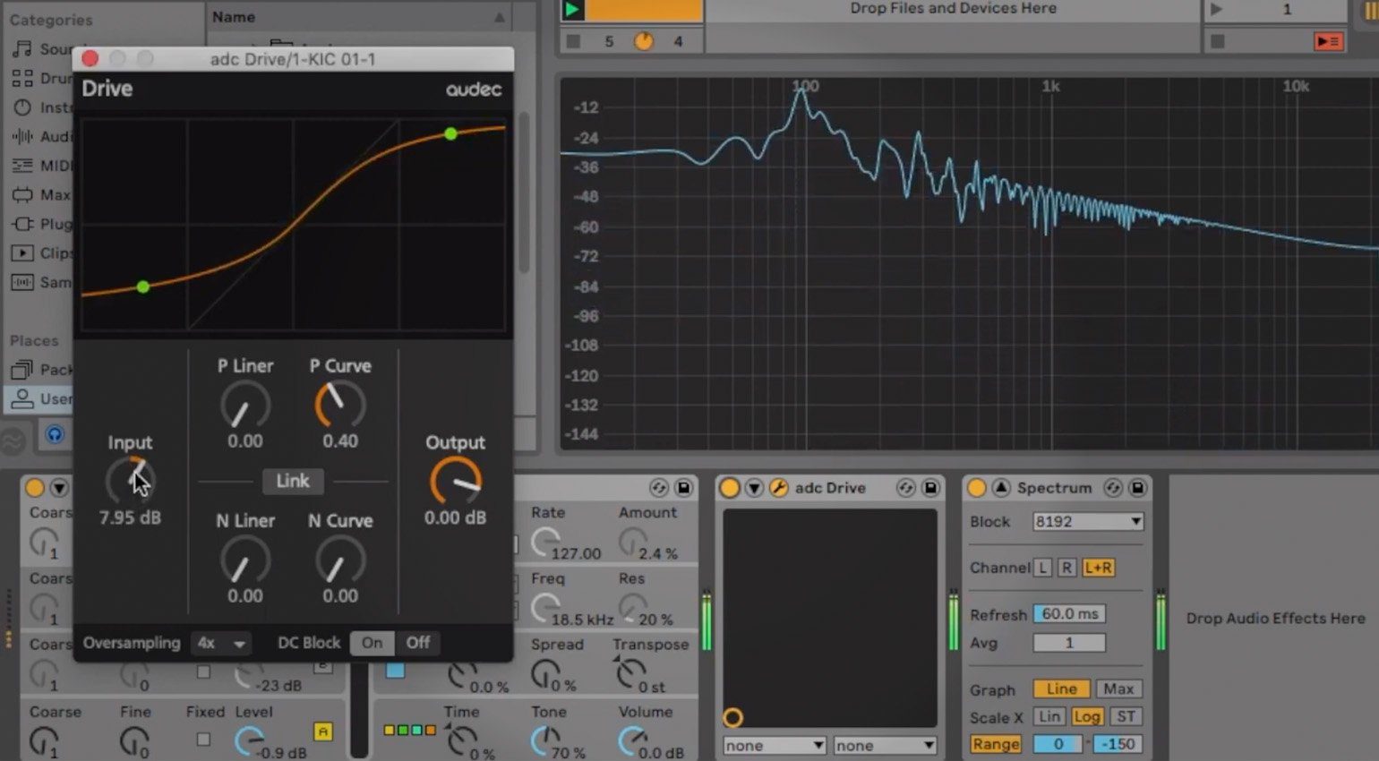The height and width of the screenshot is (761, 1379).
Task: Click lower green curve point
Action: (142, 286)
